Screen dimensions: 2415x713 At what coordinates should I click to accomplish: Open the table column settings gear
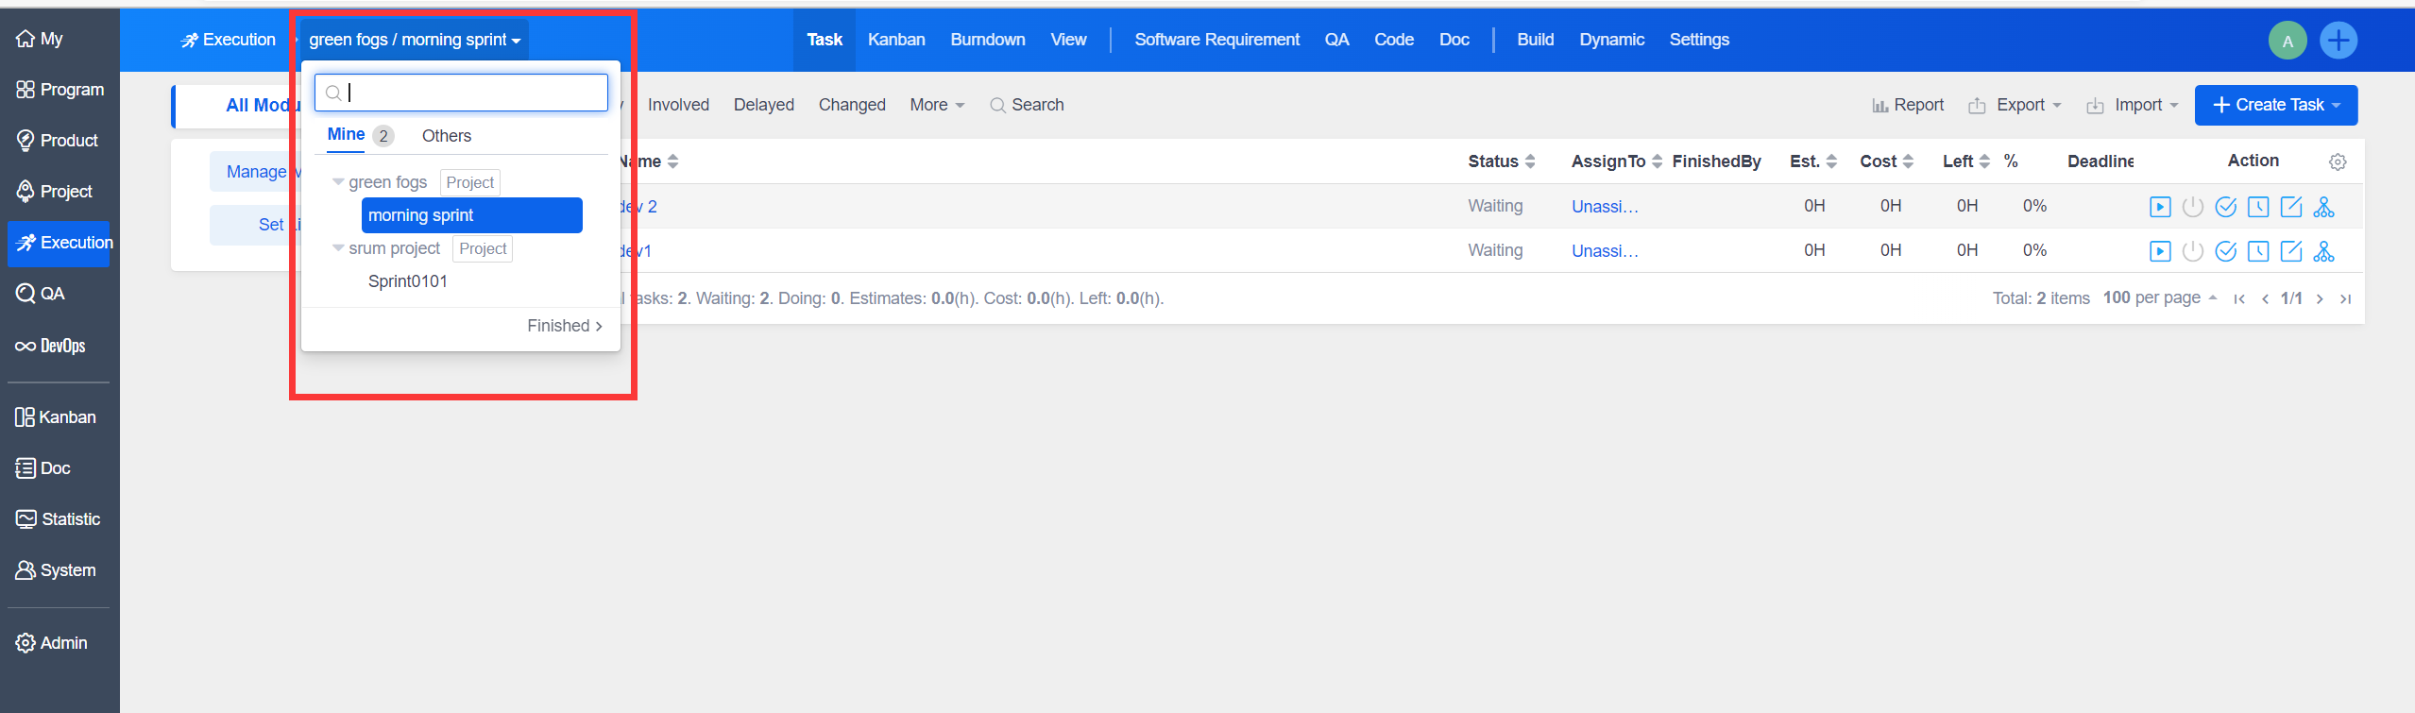click(x=2338, y=162)
